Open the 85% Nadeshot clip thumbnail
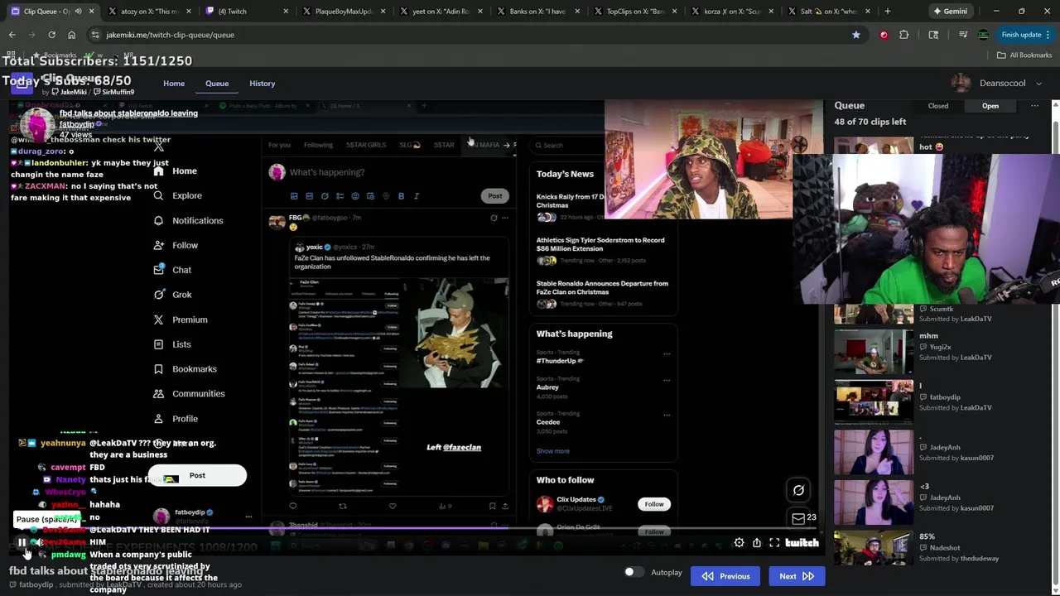This screenshot has width=1060, height=596. 874,550
